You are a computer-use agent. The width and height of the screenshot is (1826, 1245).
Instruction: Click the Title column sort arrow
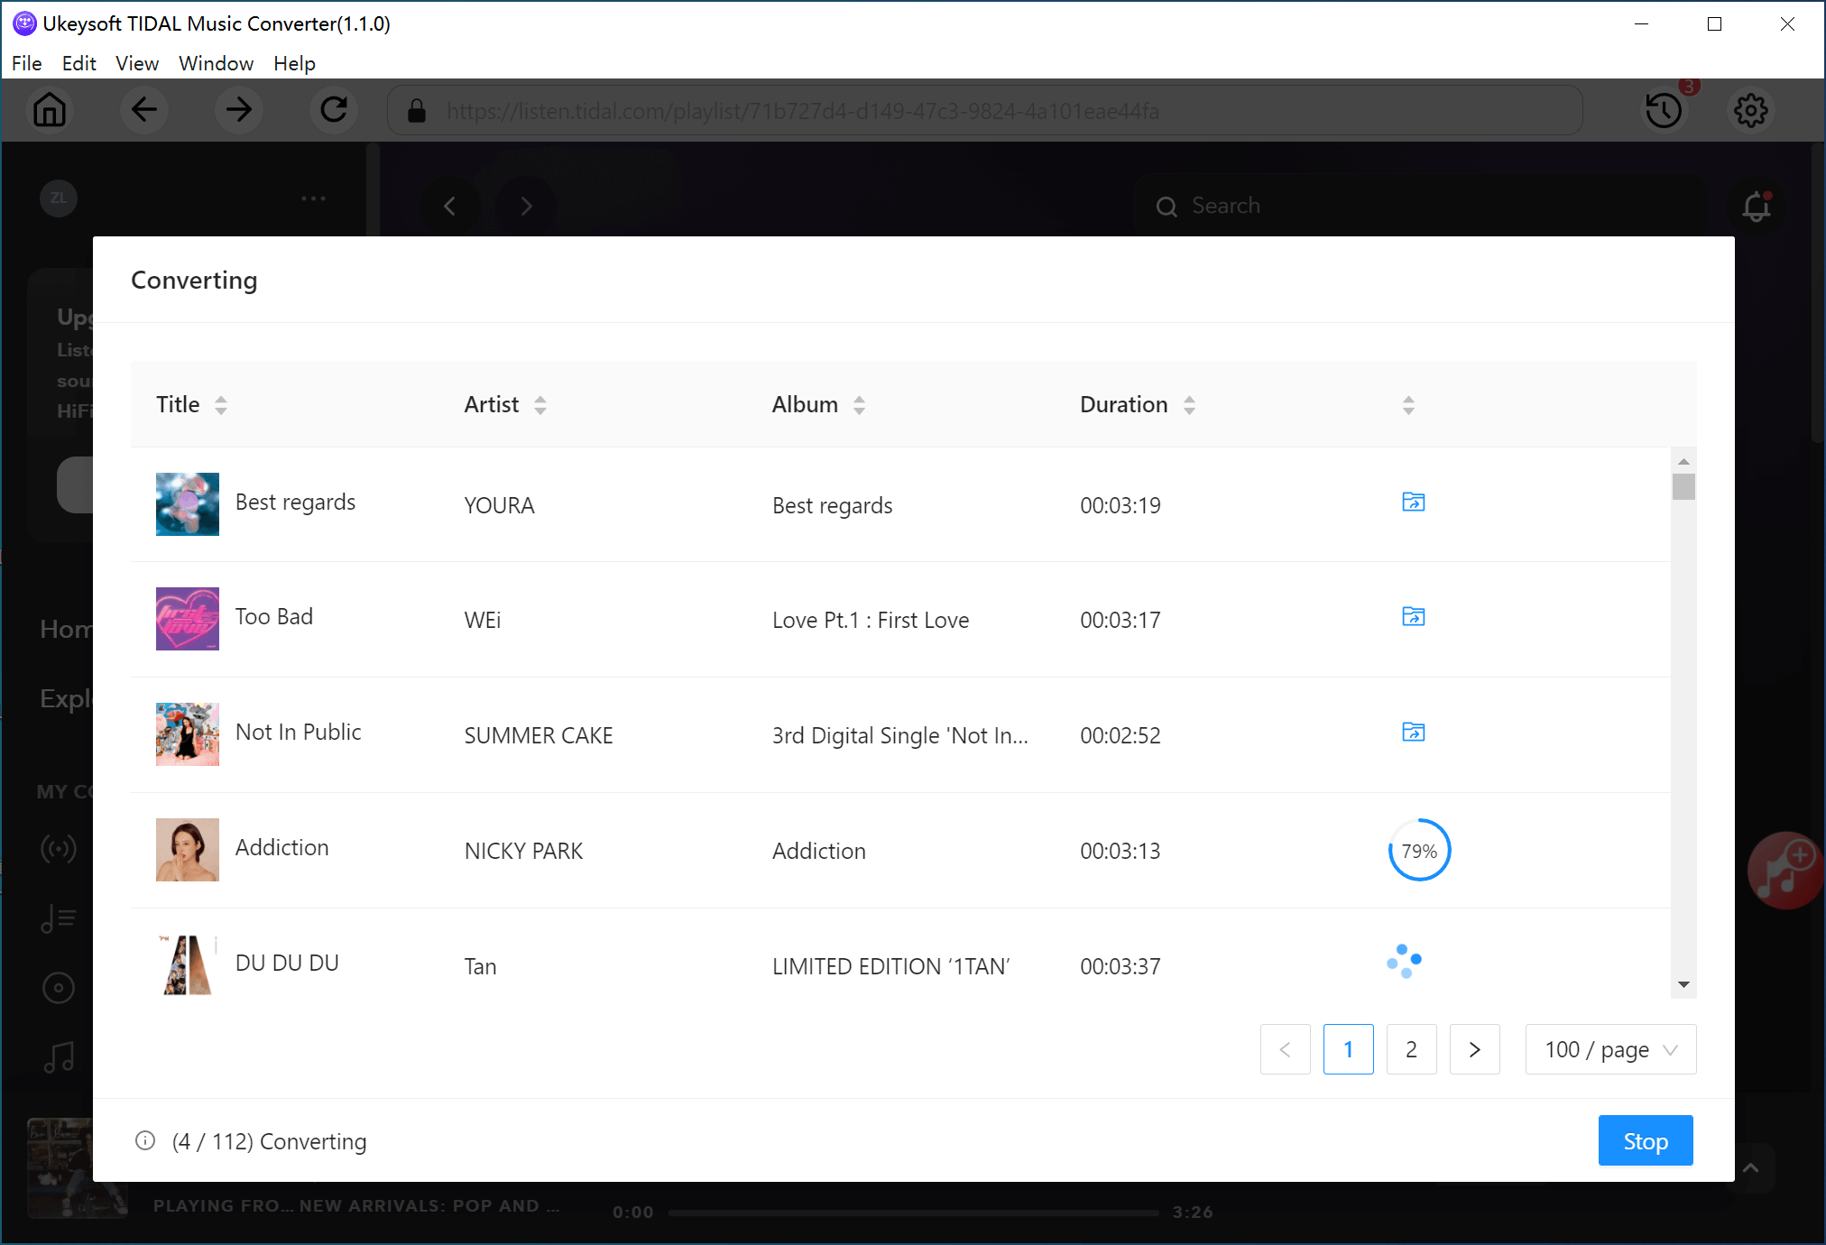[222, 404]
